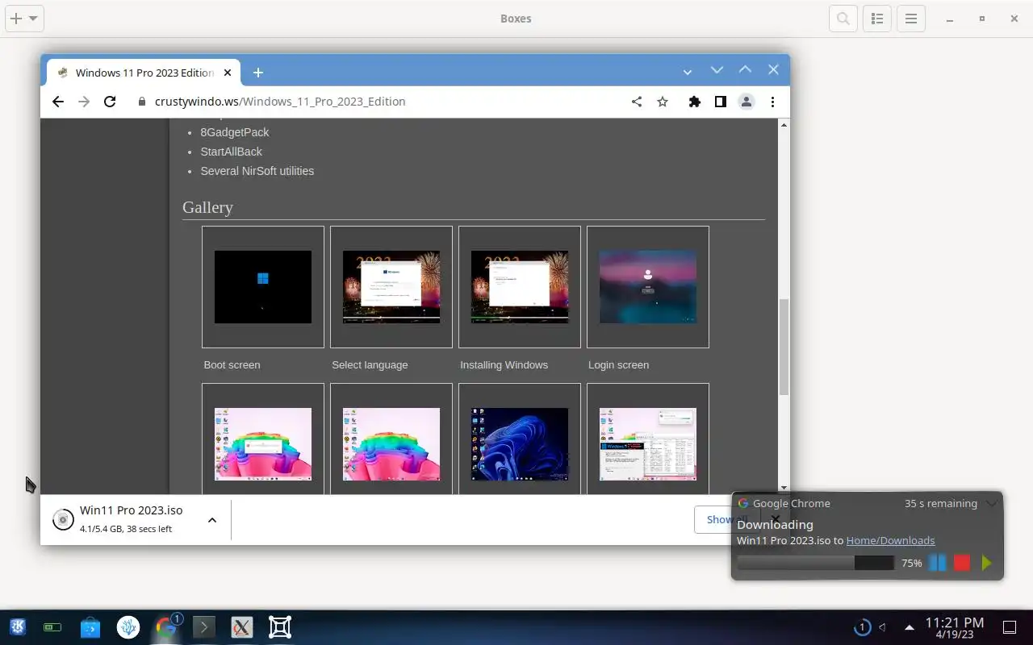
Task: Click the double-chevron down button in window header
Action: [x=717, y=70]
